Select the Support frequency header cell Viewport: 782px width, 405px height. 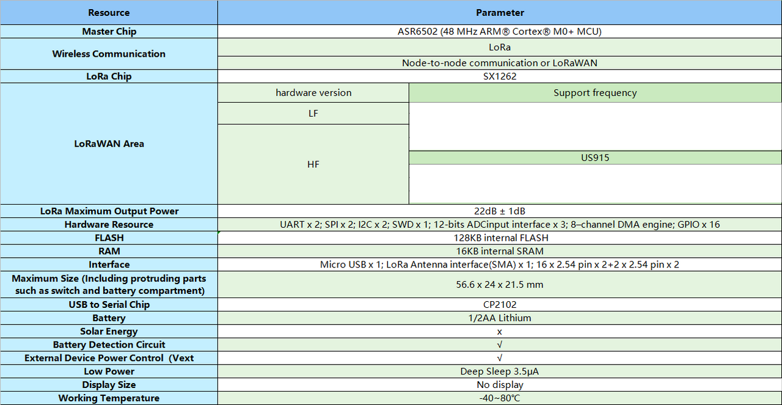pos(594,92)
